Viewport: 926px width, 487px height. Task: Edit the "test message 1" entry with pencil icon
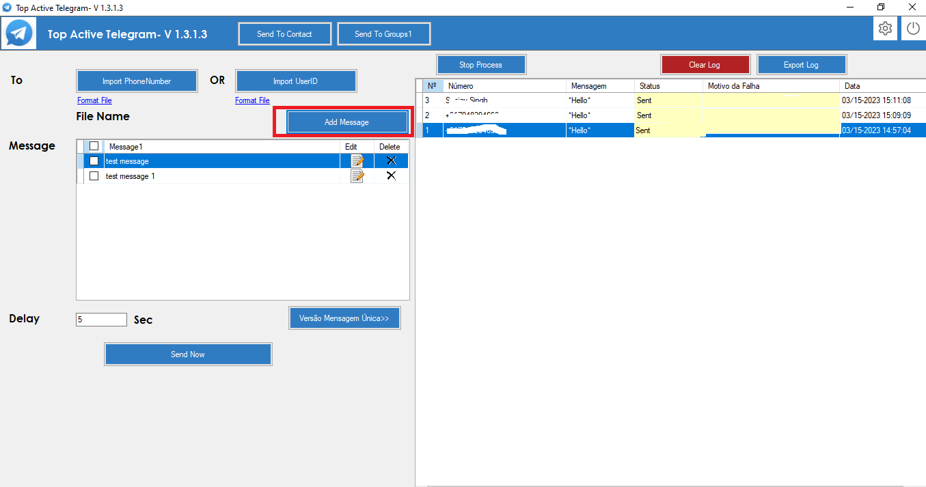click(x=357, y=176)
